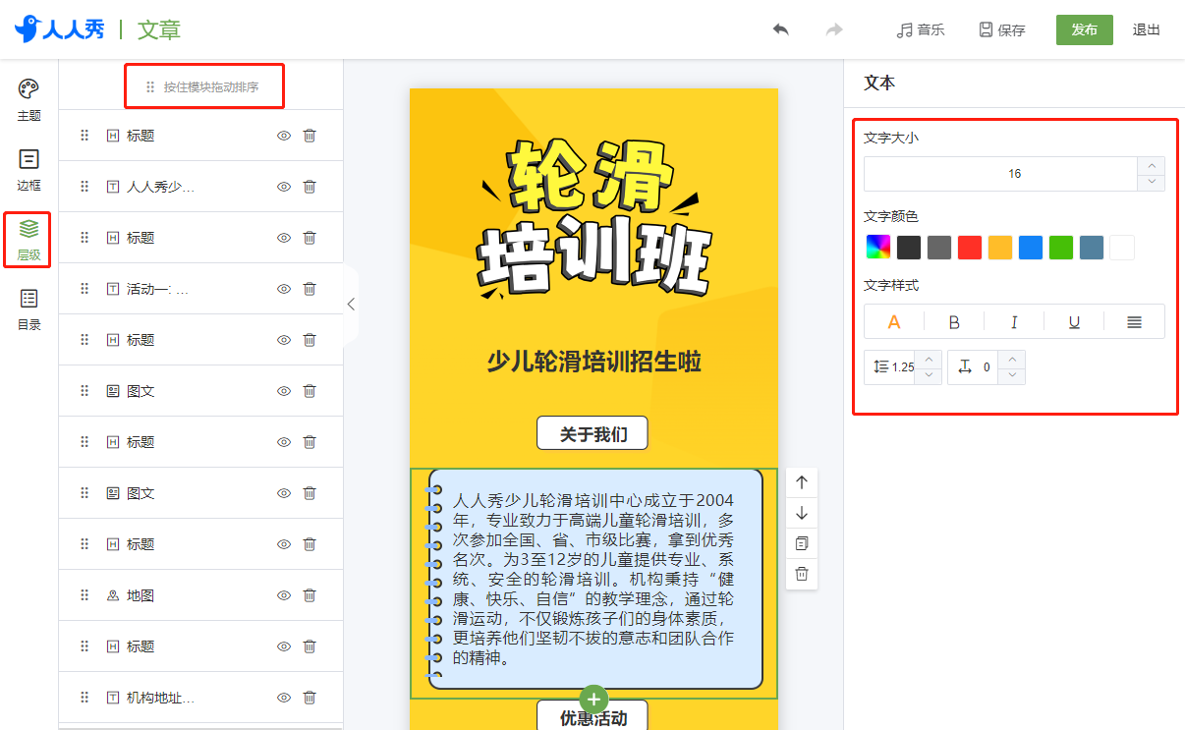Select the 优惠活动 heading on canvas

[x=592, y=717]
